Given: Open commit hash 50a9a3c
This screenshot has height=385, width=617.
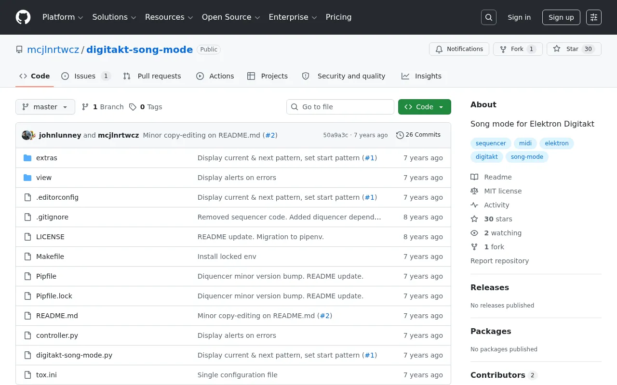Looking at the screenshot, I should point(335,135).
